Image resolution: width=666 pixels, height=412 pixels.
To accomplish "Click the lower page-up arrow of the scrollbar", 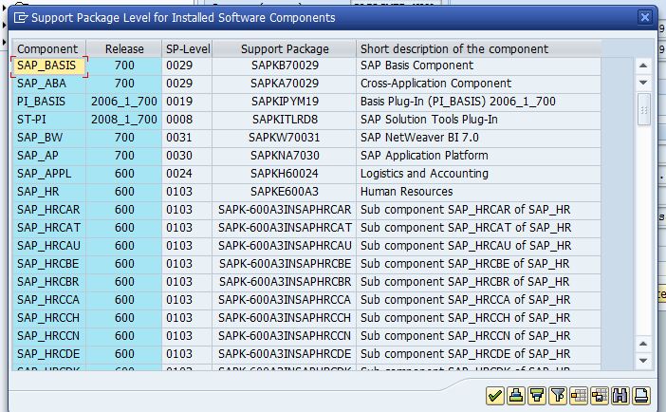I will pyautogui.click(x=643, y=344).
